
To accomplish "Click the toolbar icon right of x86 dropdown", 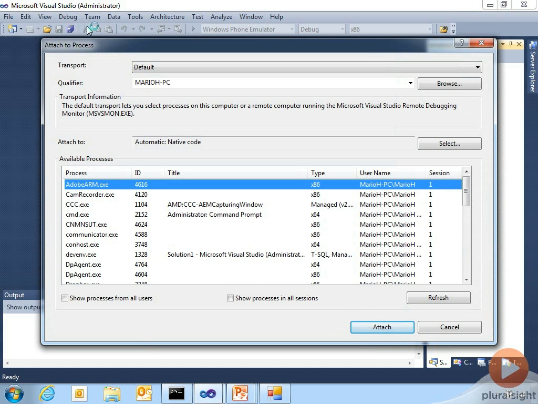I will point(443,29).
